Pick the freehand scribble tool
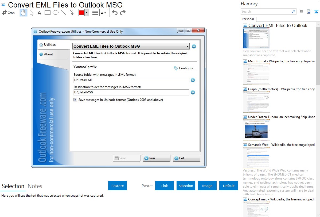This screenshot has height=217, width=320. [x=72, y=13]
